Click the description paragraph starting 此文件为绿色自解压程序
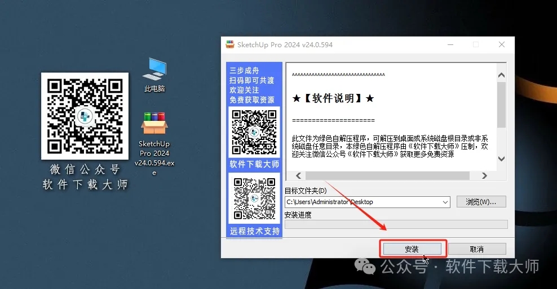557x289 pixels. click(390, 146)
